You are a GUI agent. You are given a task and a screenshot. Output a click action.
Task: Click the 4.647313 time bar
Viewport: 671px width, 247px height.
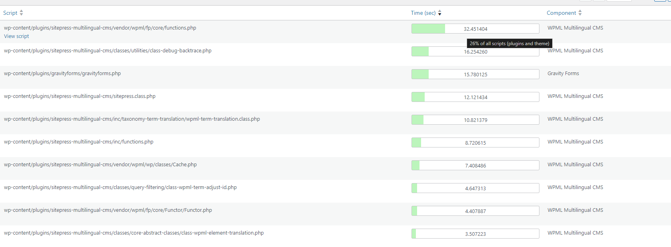[475, 188]
